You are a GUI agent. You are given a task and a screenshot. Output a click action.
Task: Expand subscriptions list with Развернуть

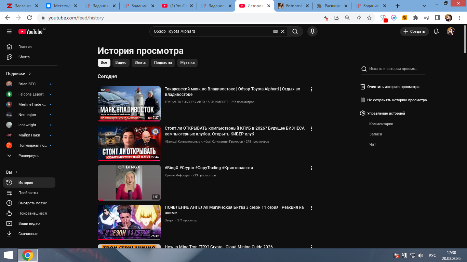29,156
